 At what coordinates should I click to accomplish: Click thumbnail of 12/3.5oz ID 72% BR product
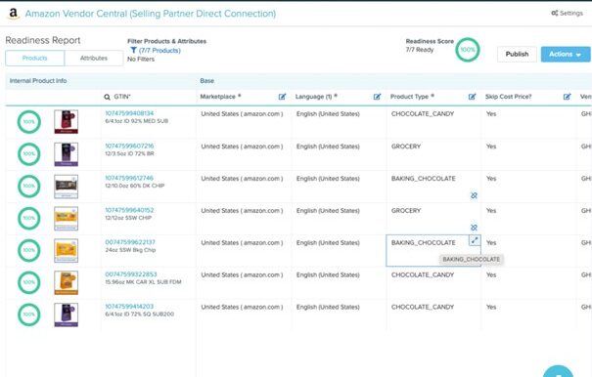point(67,153)
